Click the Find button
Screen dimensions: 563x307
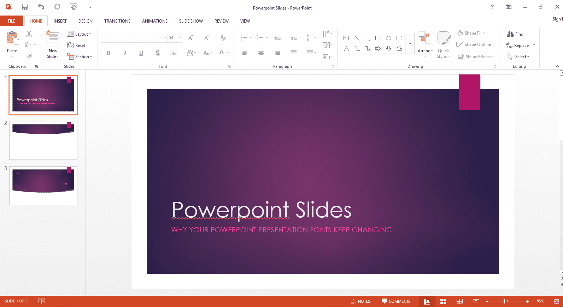(515, 34)
